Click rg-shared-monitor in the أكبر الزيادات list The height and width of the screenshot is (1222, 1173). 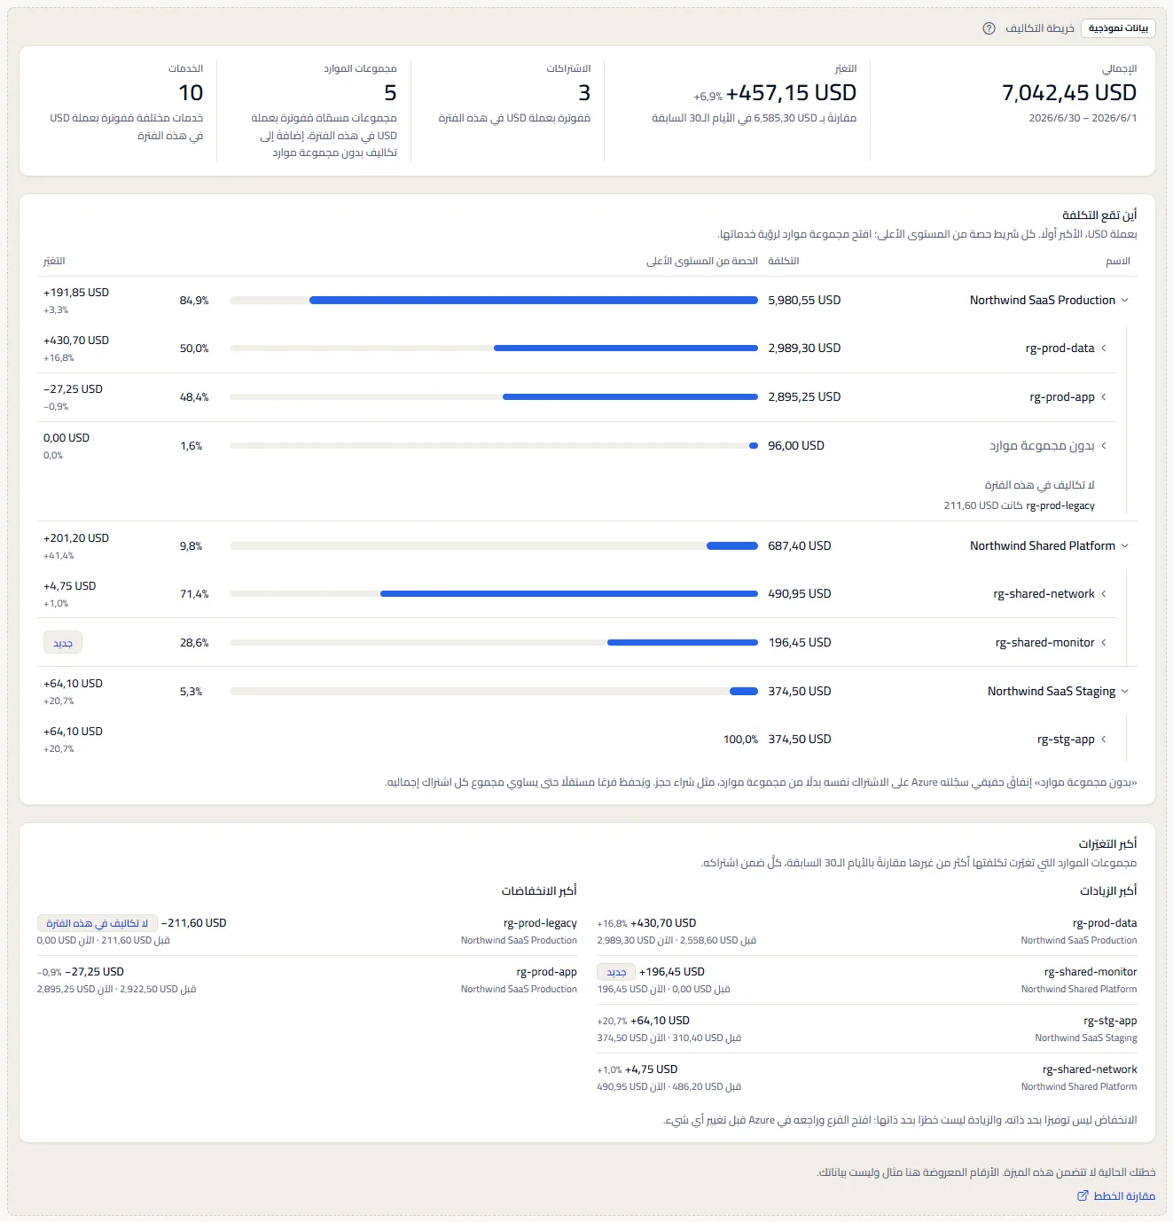coord(1091,972)
